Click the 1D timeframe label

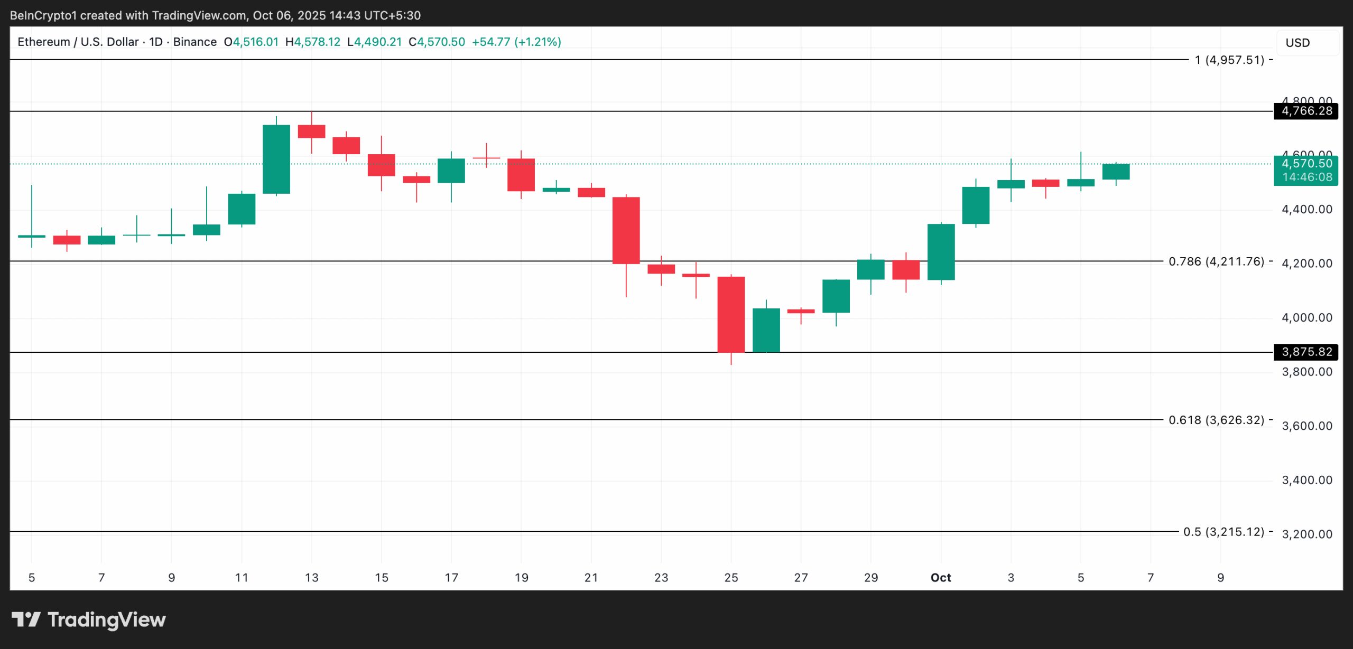pos(156,42)
